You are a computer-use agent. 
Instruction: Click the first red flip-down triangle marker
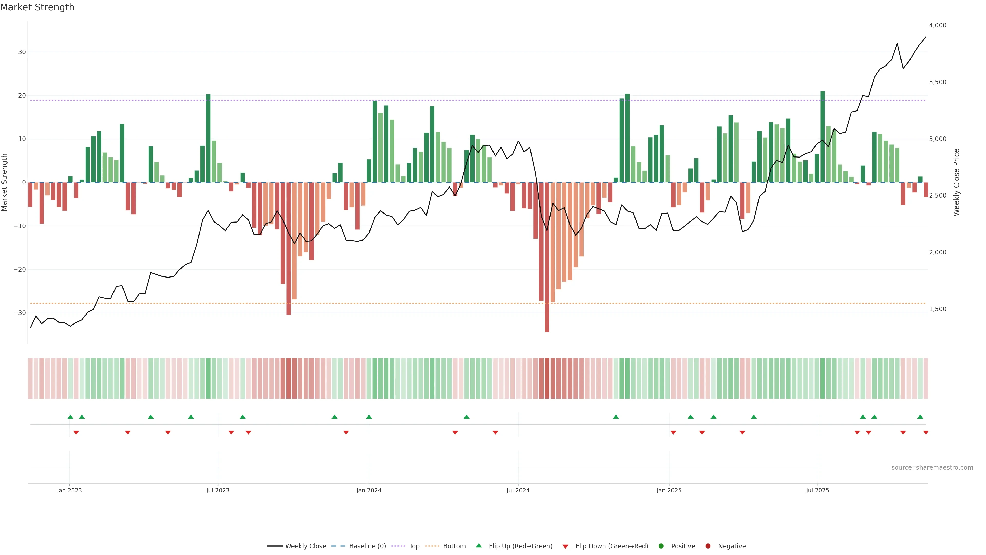[76, 432]
